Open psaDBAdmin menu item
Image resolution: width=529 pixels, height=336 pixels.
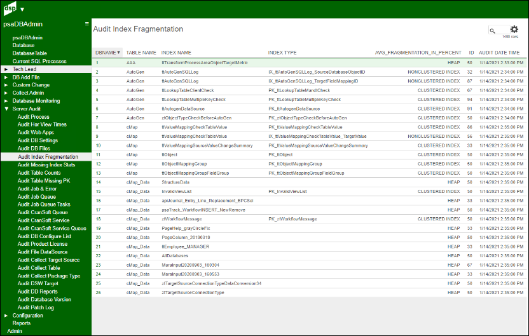pyautogui.click(x=27, y=37)
